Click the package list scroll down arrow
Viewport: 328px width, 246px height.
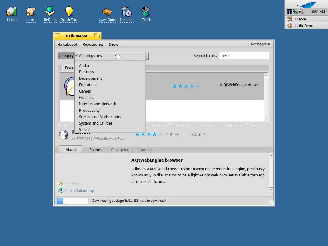(266, 119)
